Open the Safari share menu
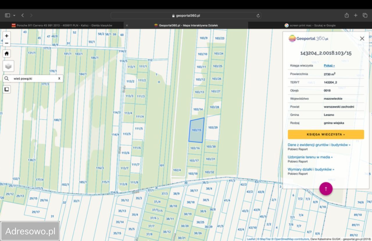 tap(347, 15)
